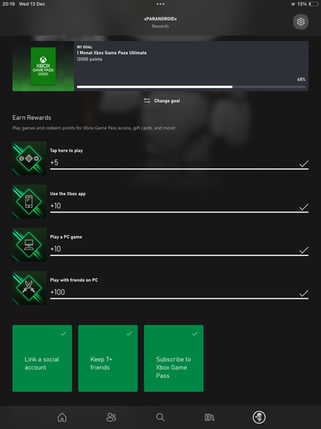
Task: Open the Search tab in the bottom bar
Action: [x=160, y=417]
